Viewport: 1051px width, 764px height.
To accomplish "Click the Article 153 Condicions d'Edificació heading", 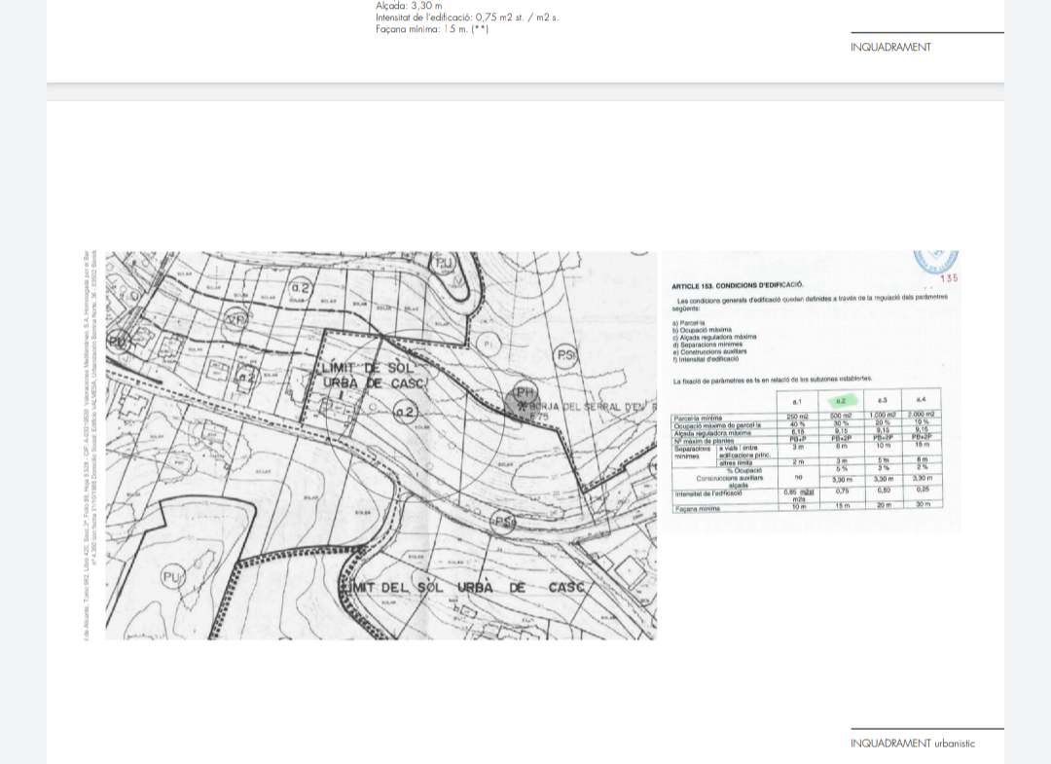I will [738, 285].
